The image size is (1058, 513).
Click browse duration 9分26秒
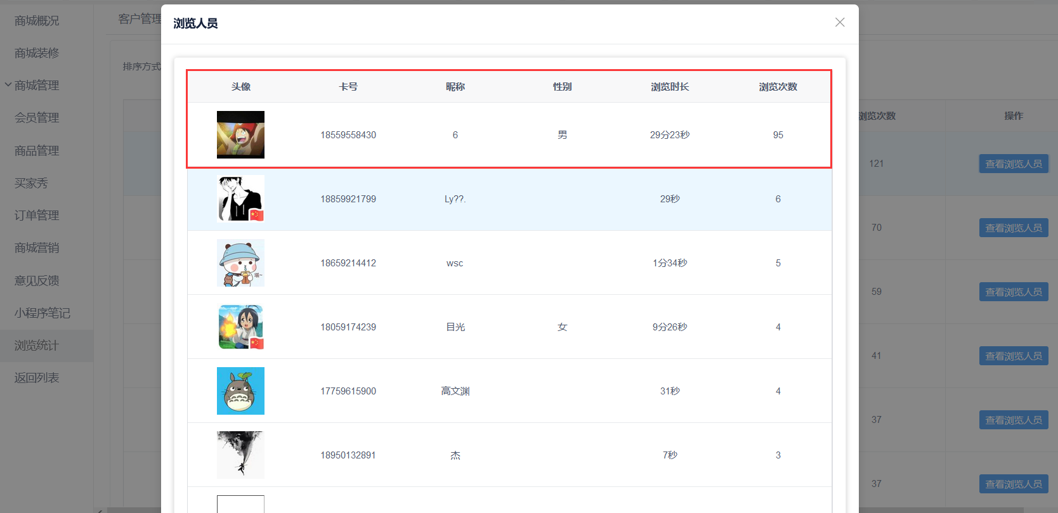[x=670, y=327]
